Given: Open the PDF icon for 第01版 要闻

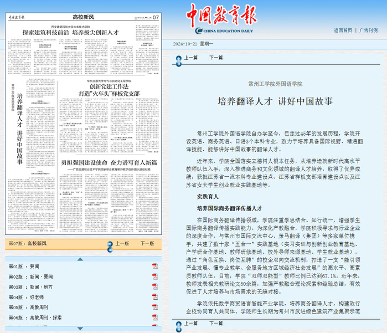Looking at the screenshot, I should point(155,267).
